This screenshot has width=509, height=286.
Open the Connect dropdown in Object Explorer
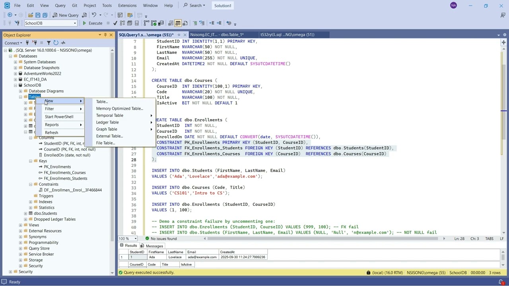(13, 43)
